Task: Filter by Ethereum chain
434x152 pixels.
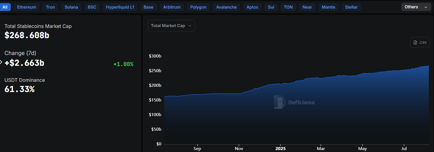Action: (x=27, y=7)
